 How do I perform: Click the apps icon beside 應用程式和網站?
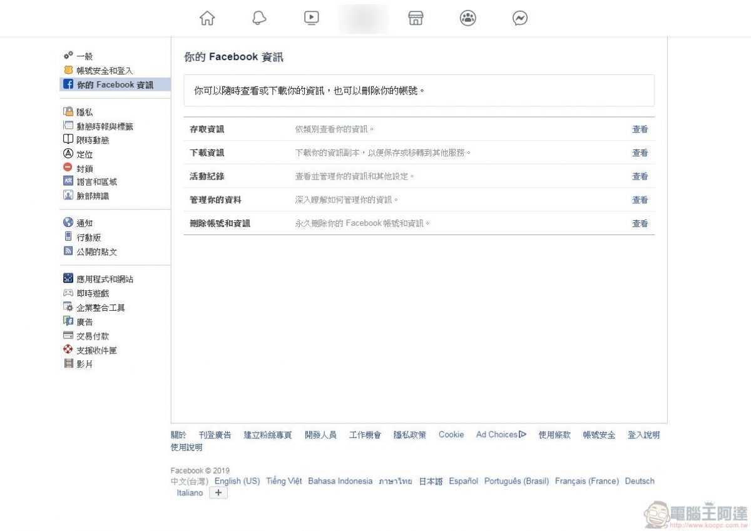[68, 279]
